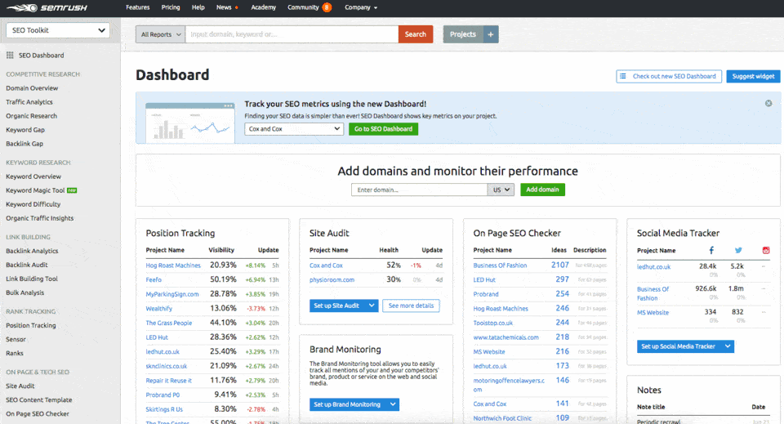Expand Set up Social Media Tracker arrow

pos(728,346)
